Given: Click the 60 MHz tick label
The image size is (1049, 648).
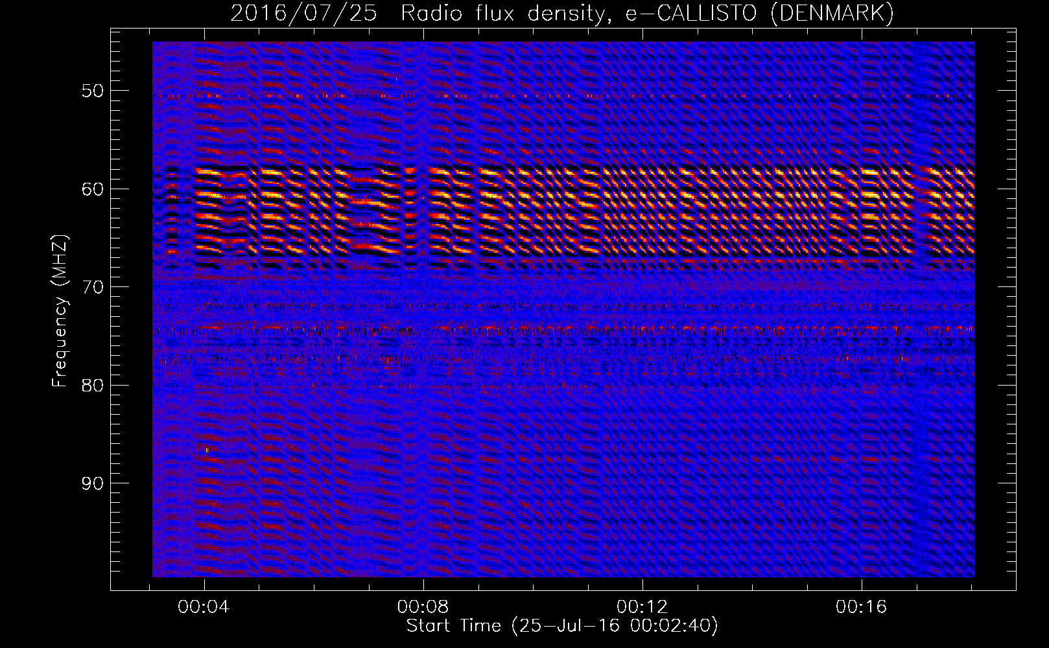Looking at the screenshot, I should pos(92,189).
